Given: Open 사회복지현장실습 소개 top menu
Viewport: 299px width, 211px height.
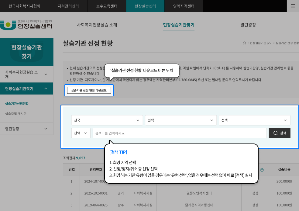Looking at the screenshot, I should click(97, 25).
